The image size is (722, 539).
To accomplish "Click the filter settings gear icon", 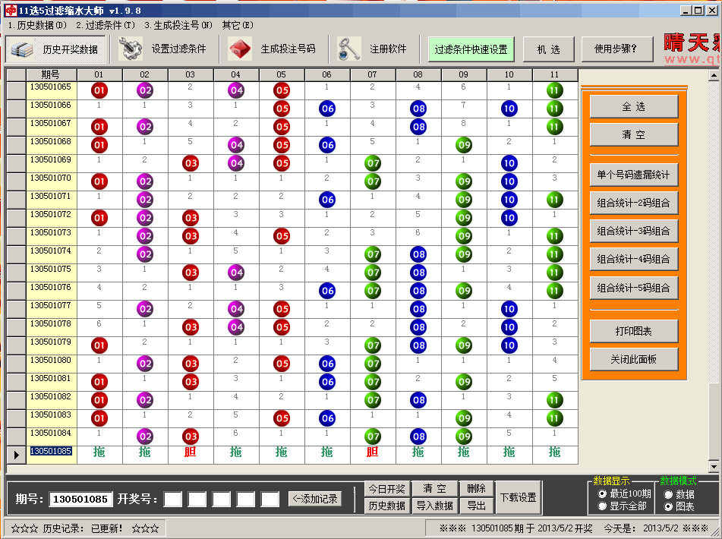I will click(x=131, y=49).
